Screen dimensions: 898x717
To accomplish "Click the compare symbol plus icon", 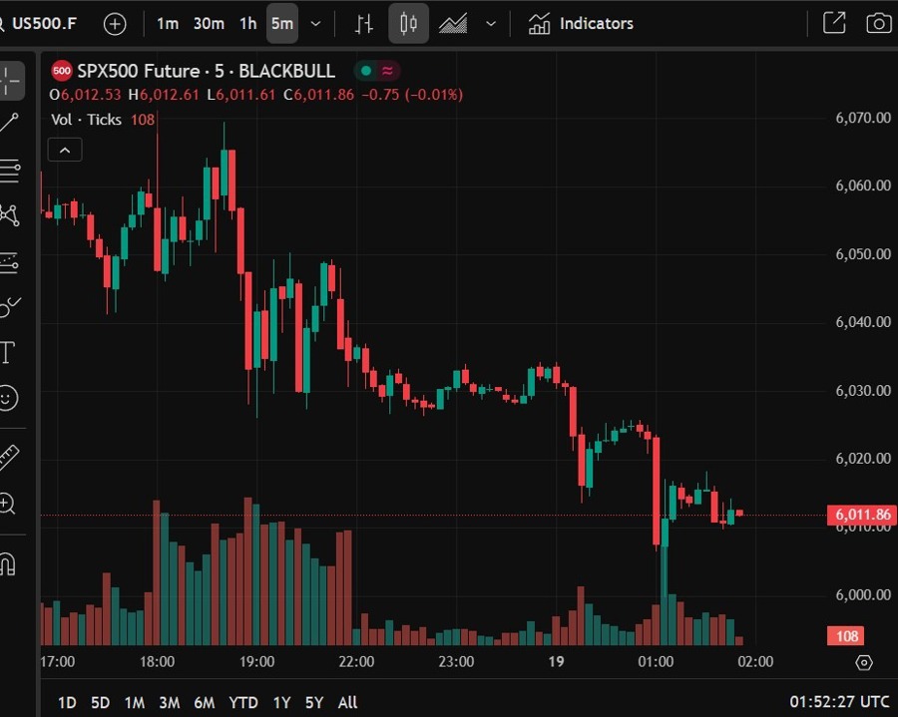I will (x=116, y=24).
